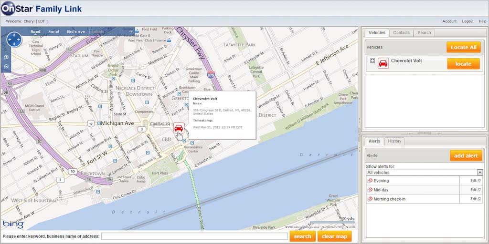Click the transit stop icon near Renaissance Center

pos(192,143)
